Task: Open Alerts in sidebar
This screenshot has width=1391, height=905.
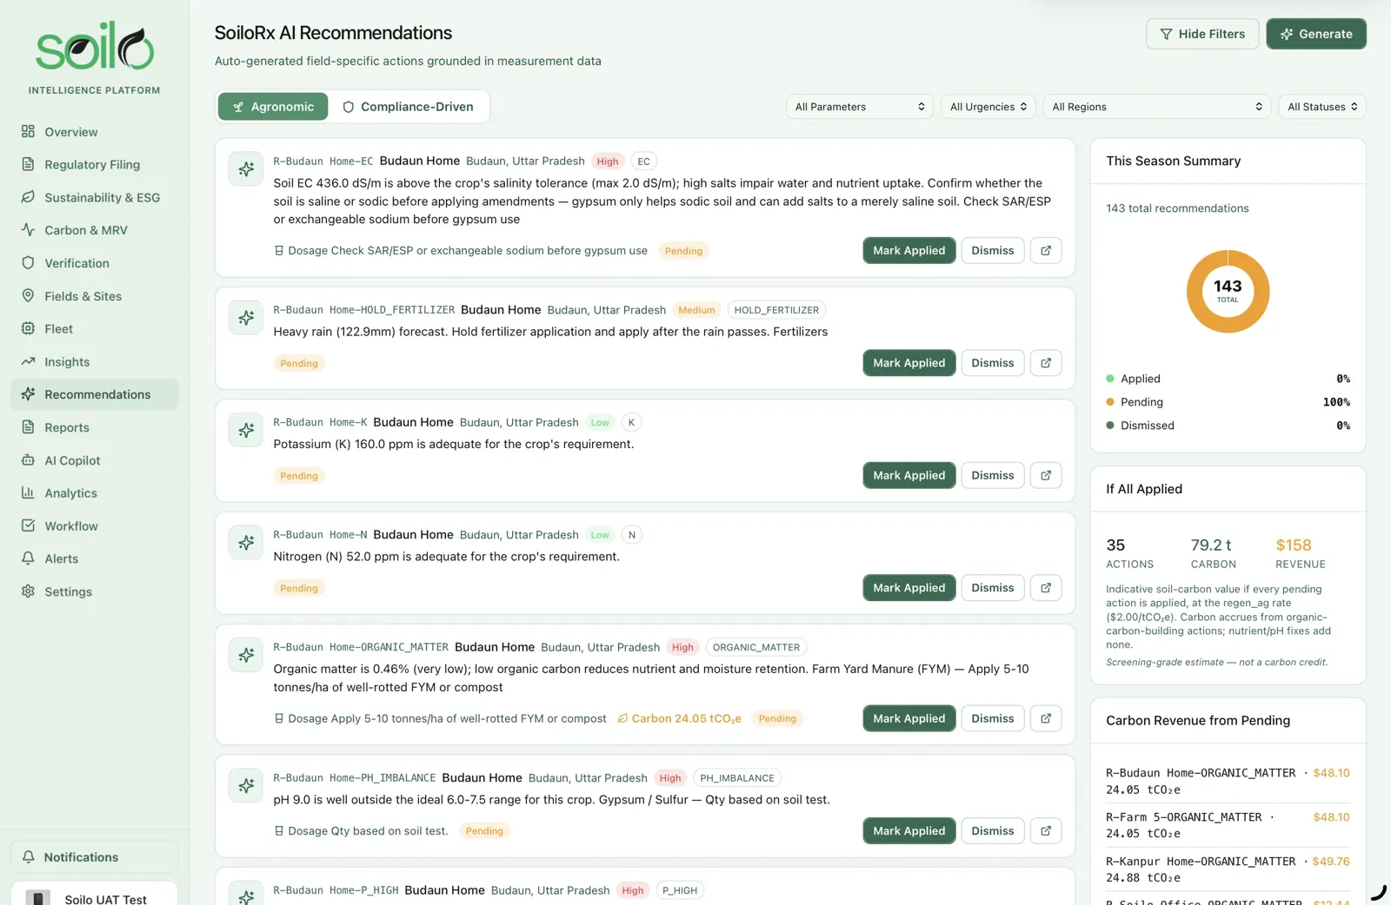Action: (x=95, y=558)
